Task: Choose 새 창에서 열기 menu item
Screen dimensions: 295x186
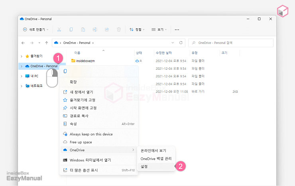Action: [99, 92]
